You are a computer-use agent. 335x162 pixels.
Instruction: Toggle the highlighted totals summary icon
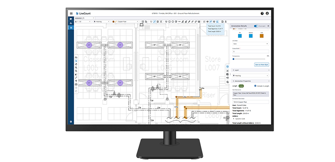(211, 21)
